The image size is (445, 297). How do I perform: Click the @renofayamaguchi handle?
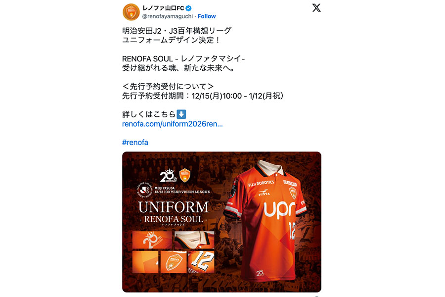click(168, 16)
